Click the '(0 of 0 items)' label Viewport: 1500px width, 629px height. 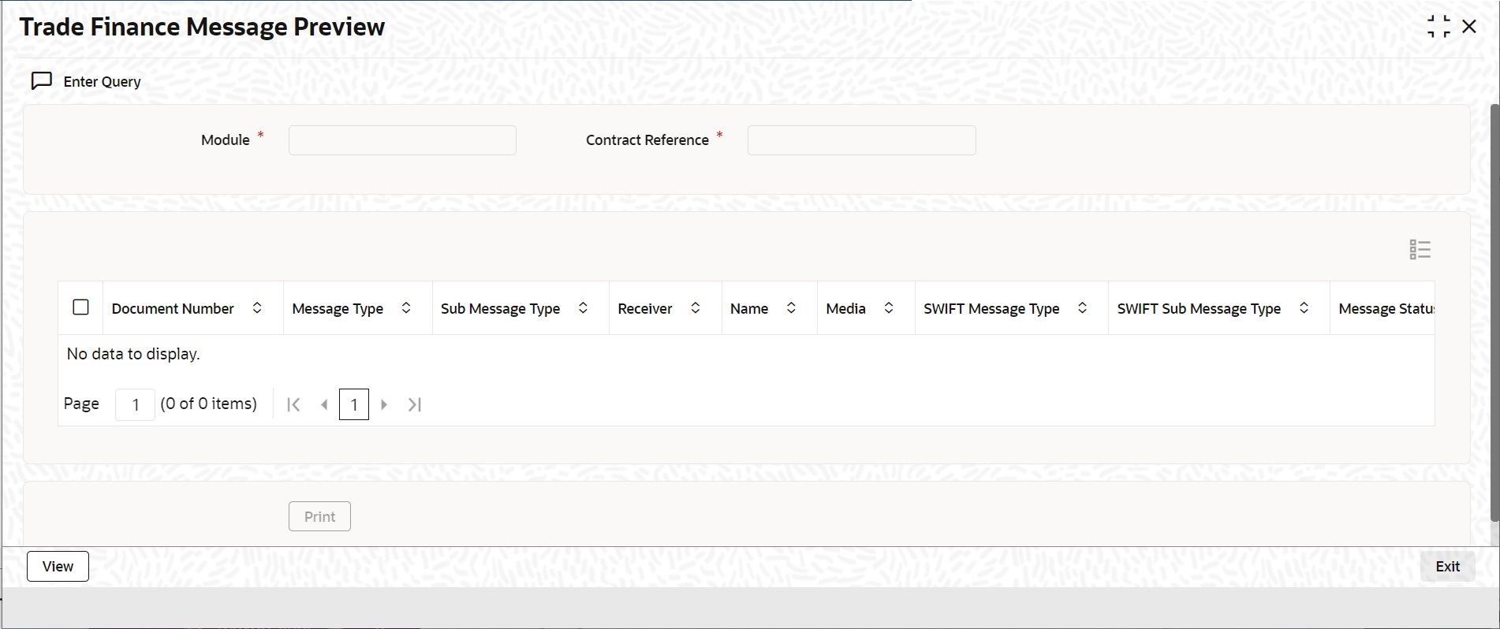click(x=209, y=404)
